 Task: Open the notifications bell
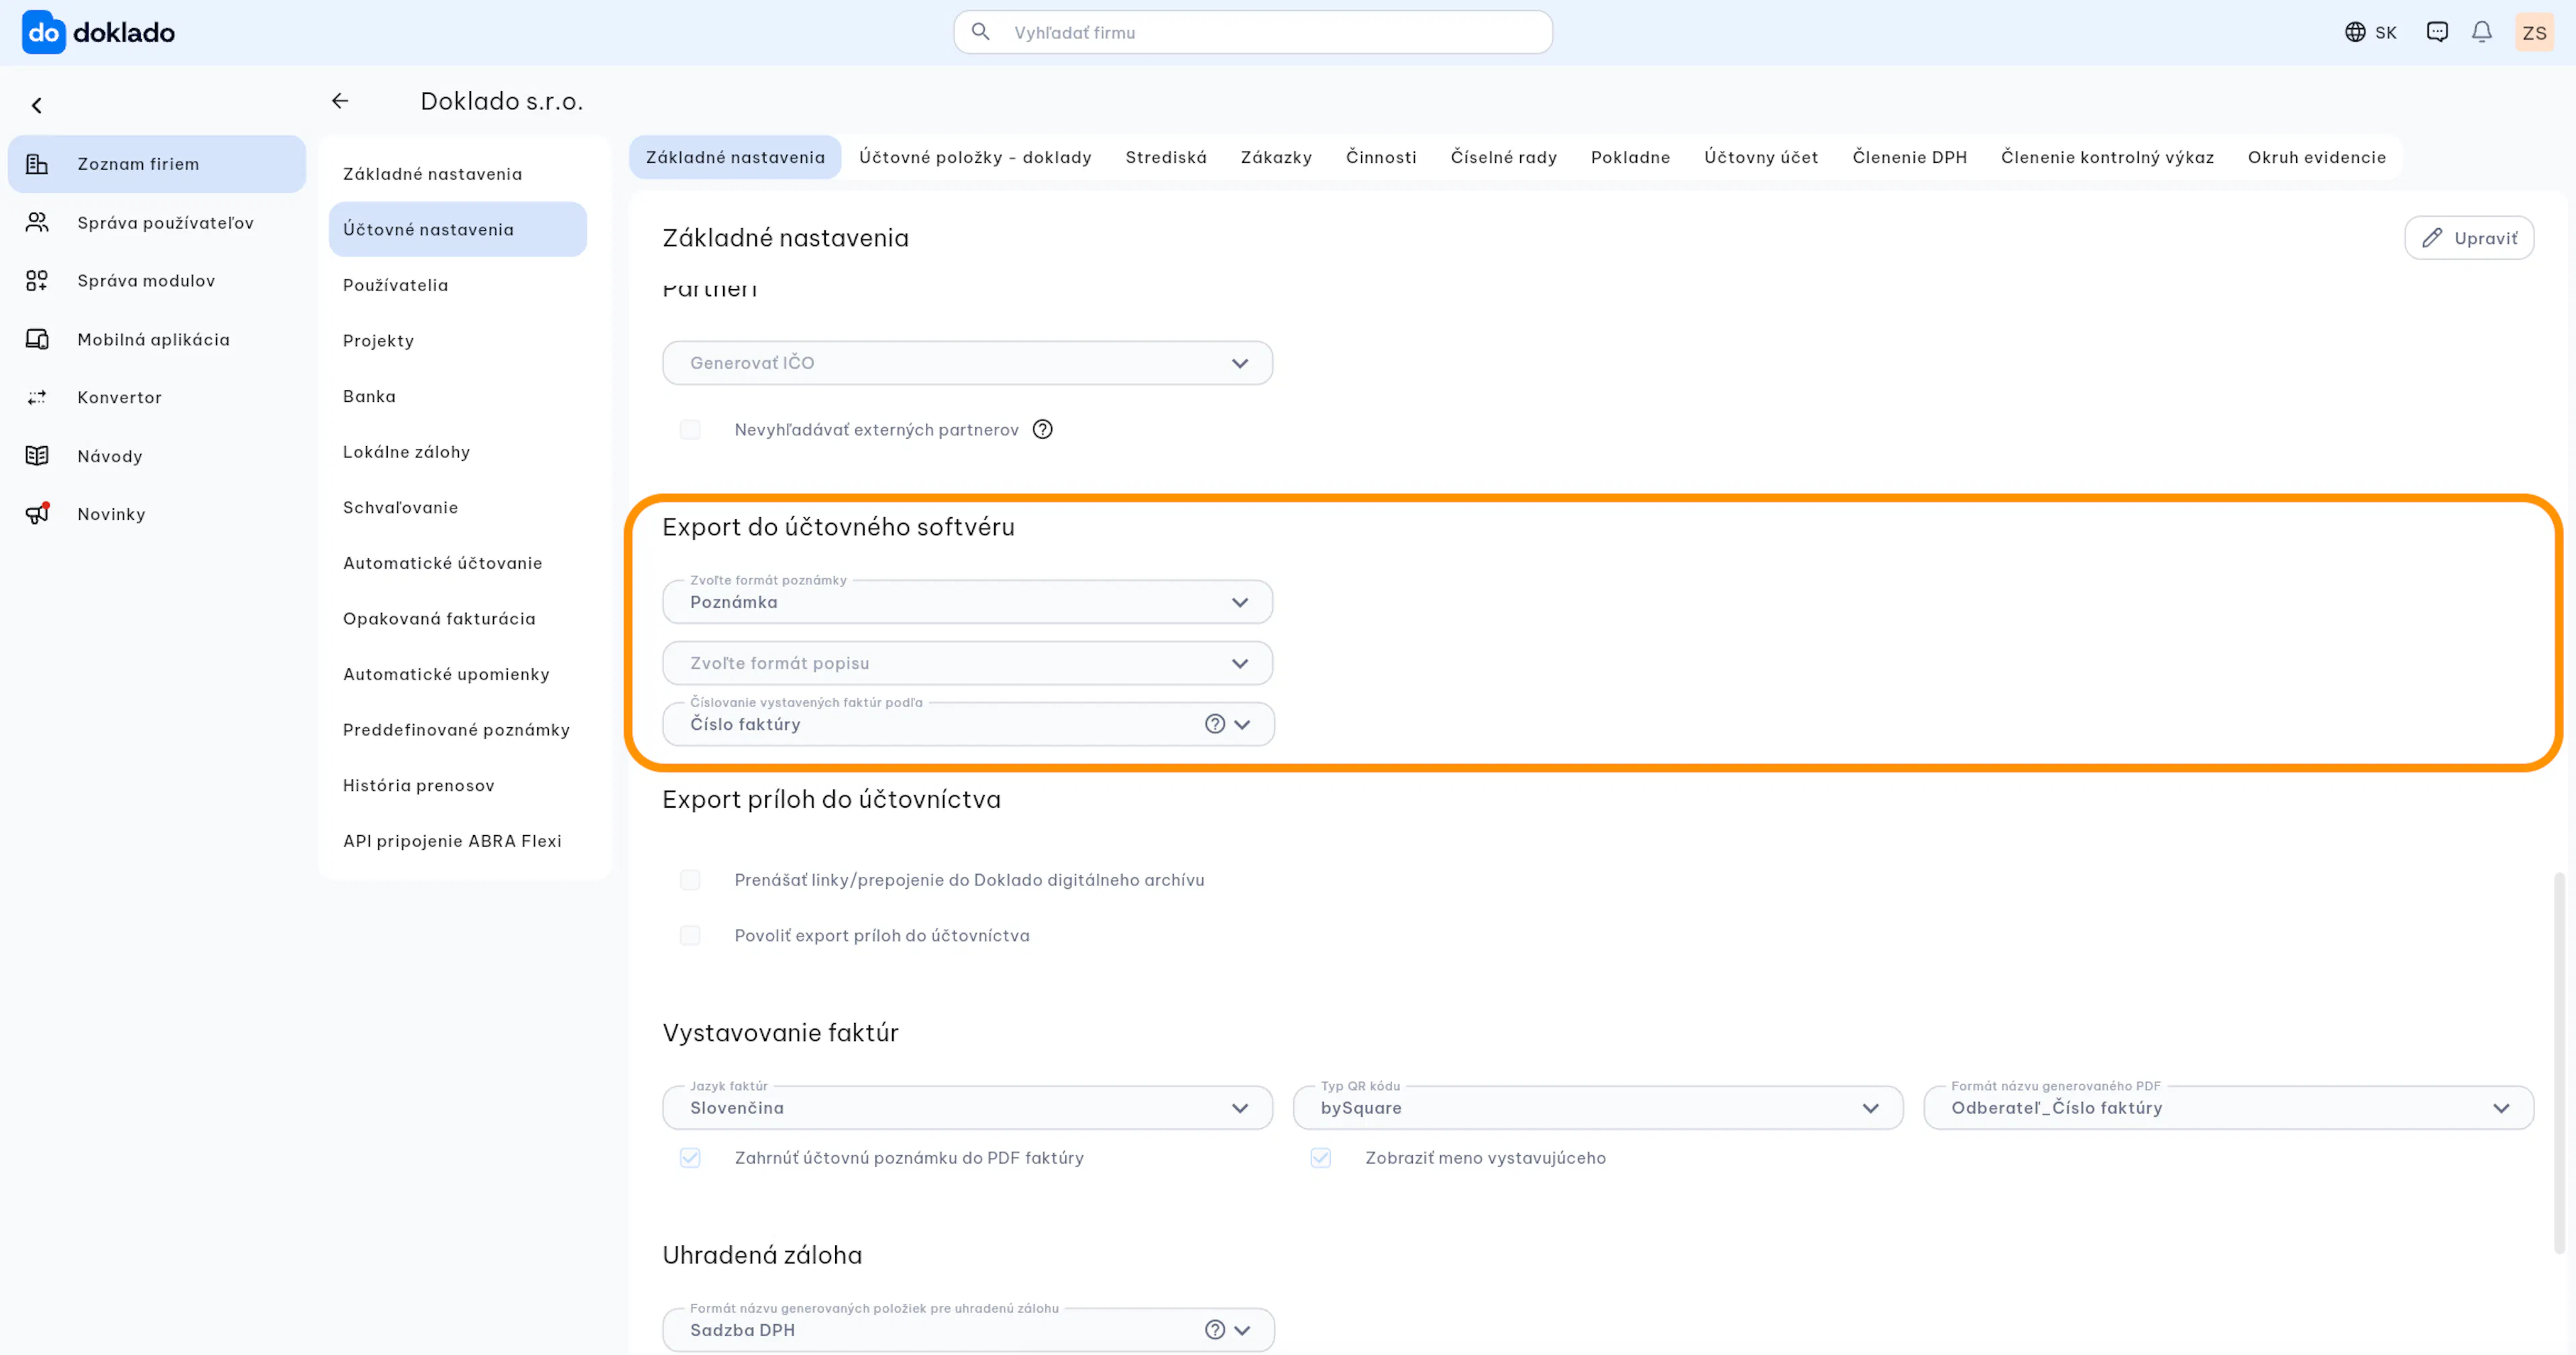pyautogui.click(x=2482, y=32)
